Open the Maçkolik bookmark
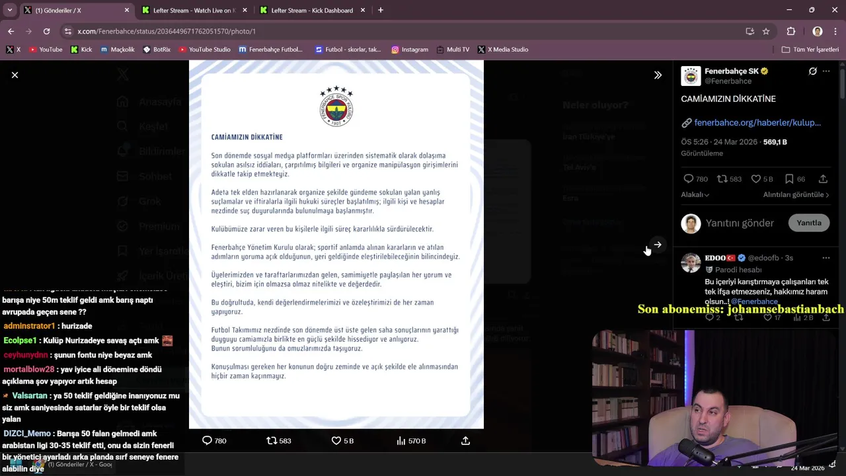This screenshot has width=846, height=476. (x=117, y=50)
